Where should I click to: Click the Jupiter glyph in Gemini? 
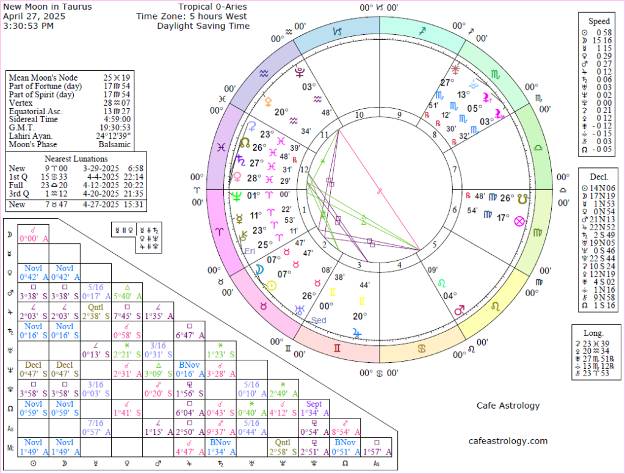tap(356, 333)
